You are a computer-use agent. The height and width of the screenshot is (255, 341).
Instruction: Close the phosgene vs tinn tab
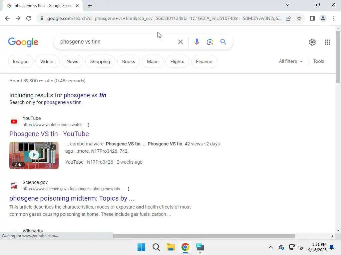(77, 6)
